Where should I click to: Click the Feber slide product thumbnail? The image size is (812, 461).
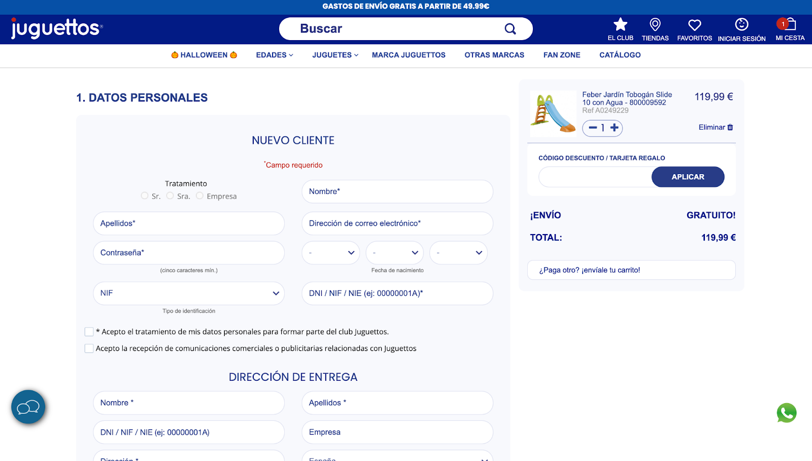point(553,114)
